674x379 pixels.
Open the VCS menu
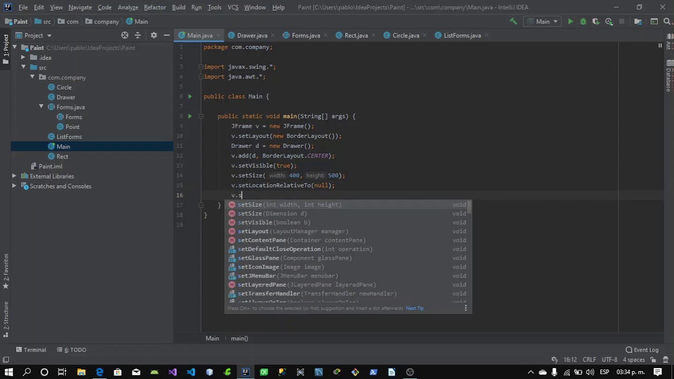point(233,7)
